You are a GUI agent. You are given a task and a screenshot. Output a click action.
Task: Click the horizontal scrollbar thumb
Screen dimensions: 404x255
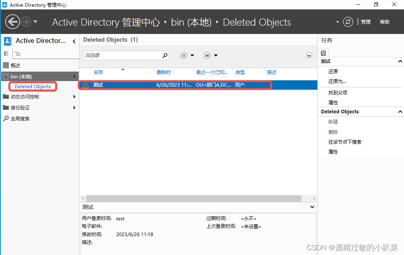pos(193,198)
